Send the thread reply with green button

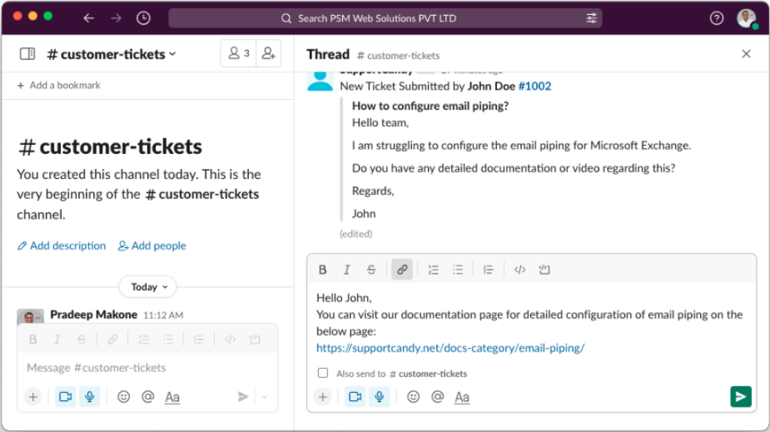click(741, 397)
